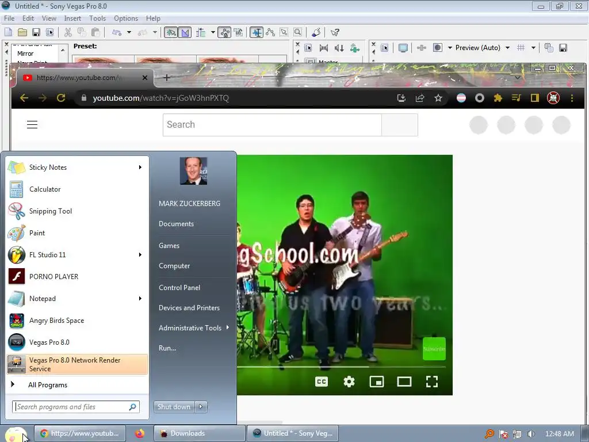This screenshot has height=442, width=589.
Task: Click the Insert Assignable FX mixer icon
Action: coord(354,48)
